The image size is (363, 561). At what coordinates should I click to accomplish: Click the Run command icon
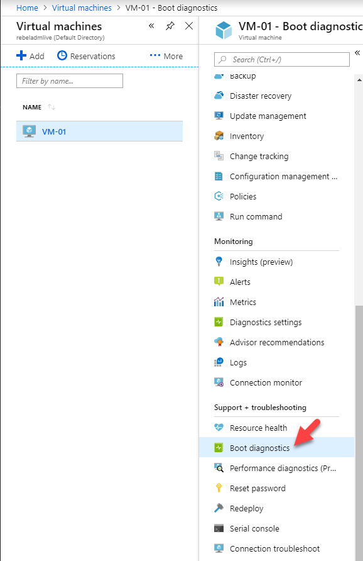219,216
